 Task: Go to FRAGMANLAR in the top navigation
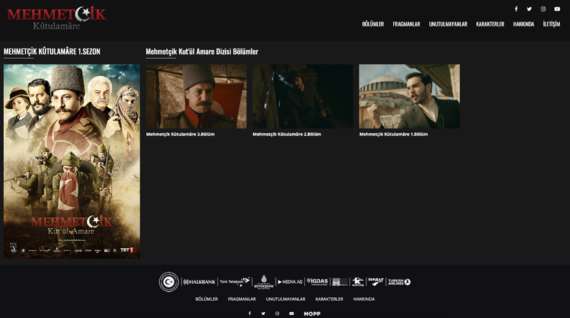click(x=407, y=24)
